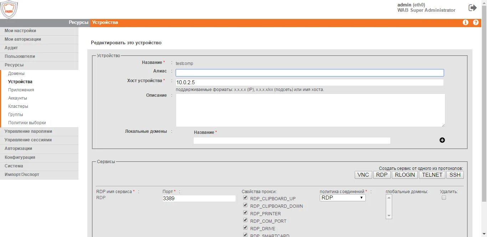Open Аккаунты submenu item
Screen dimensions: 487x237
coord(17,98)
